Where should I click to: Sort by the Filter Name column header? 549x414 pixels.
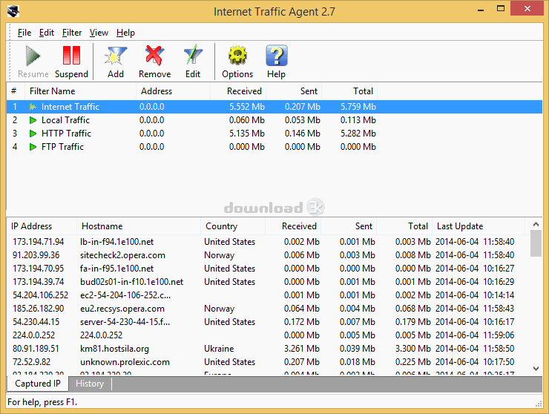click(x=80, y=91)
